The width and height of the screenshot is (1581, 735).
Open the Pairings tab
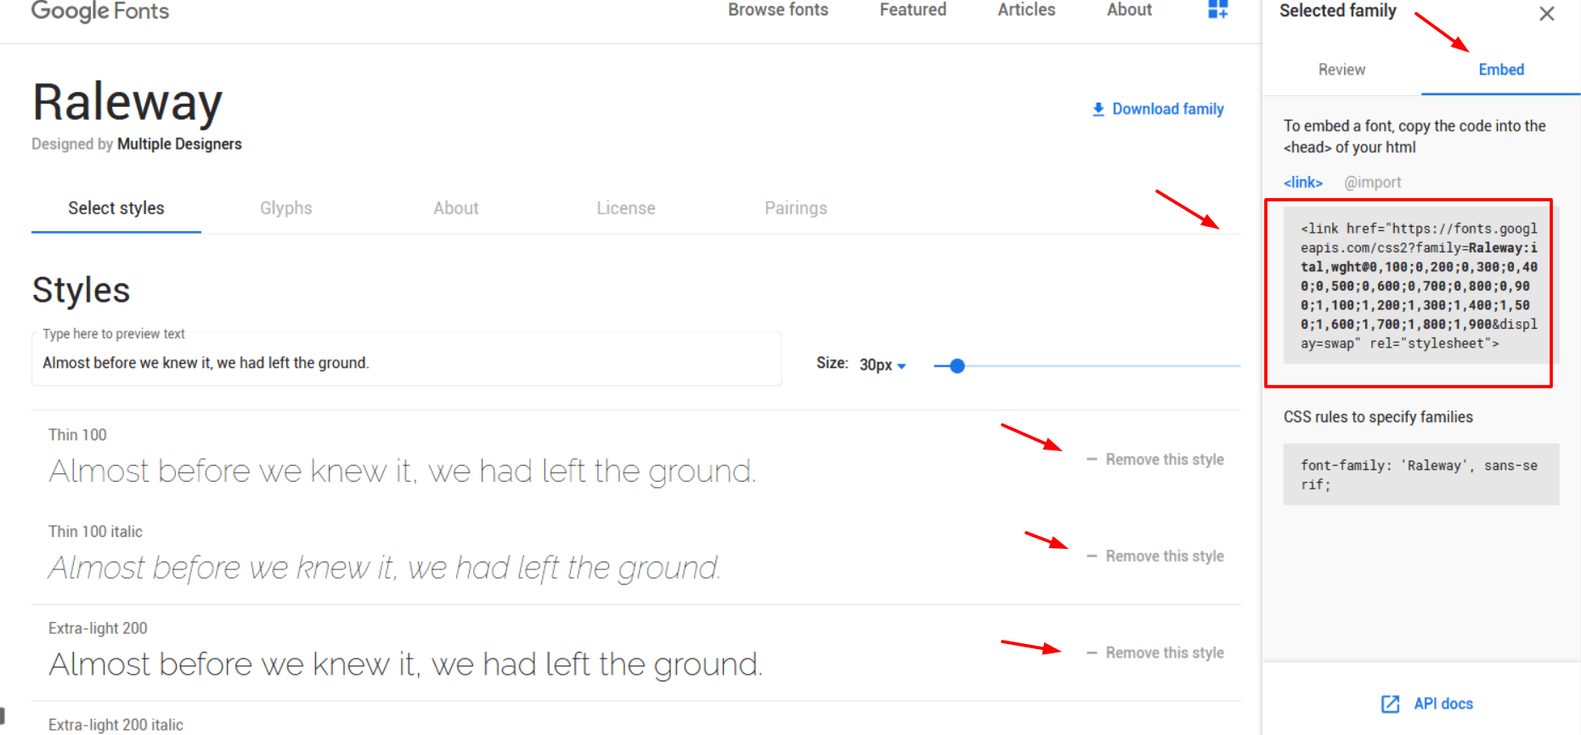796,208
